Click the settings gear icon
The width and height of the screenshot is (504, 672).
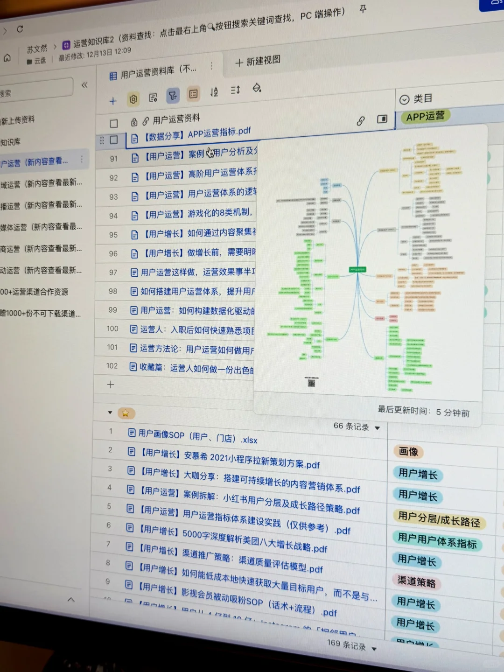[133, 99]
